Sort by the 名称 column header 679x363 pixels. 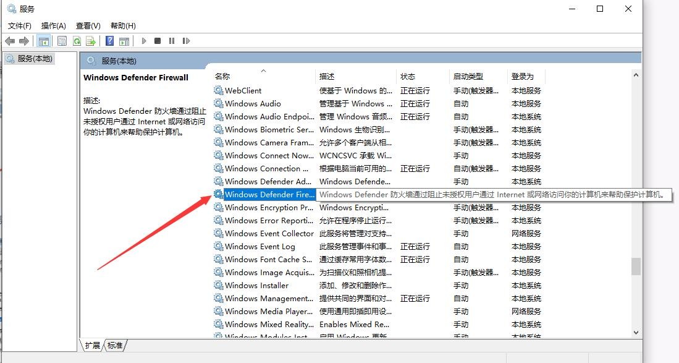222,77
